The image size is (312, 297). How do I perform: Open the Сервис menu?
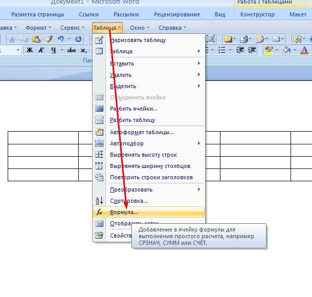(73, 28)
